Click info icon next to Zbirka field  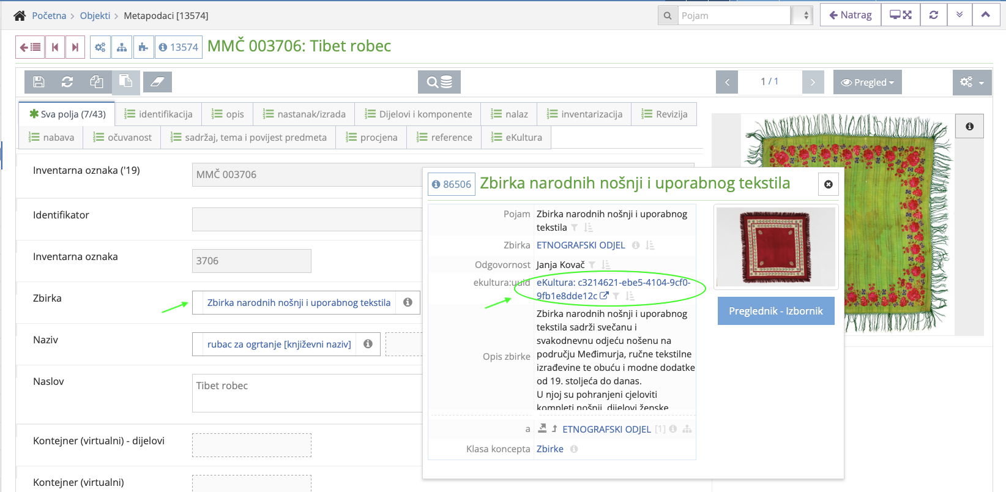point(408,302)
